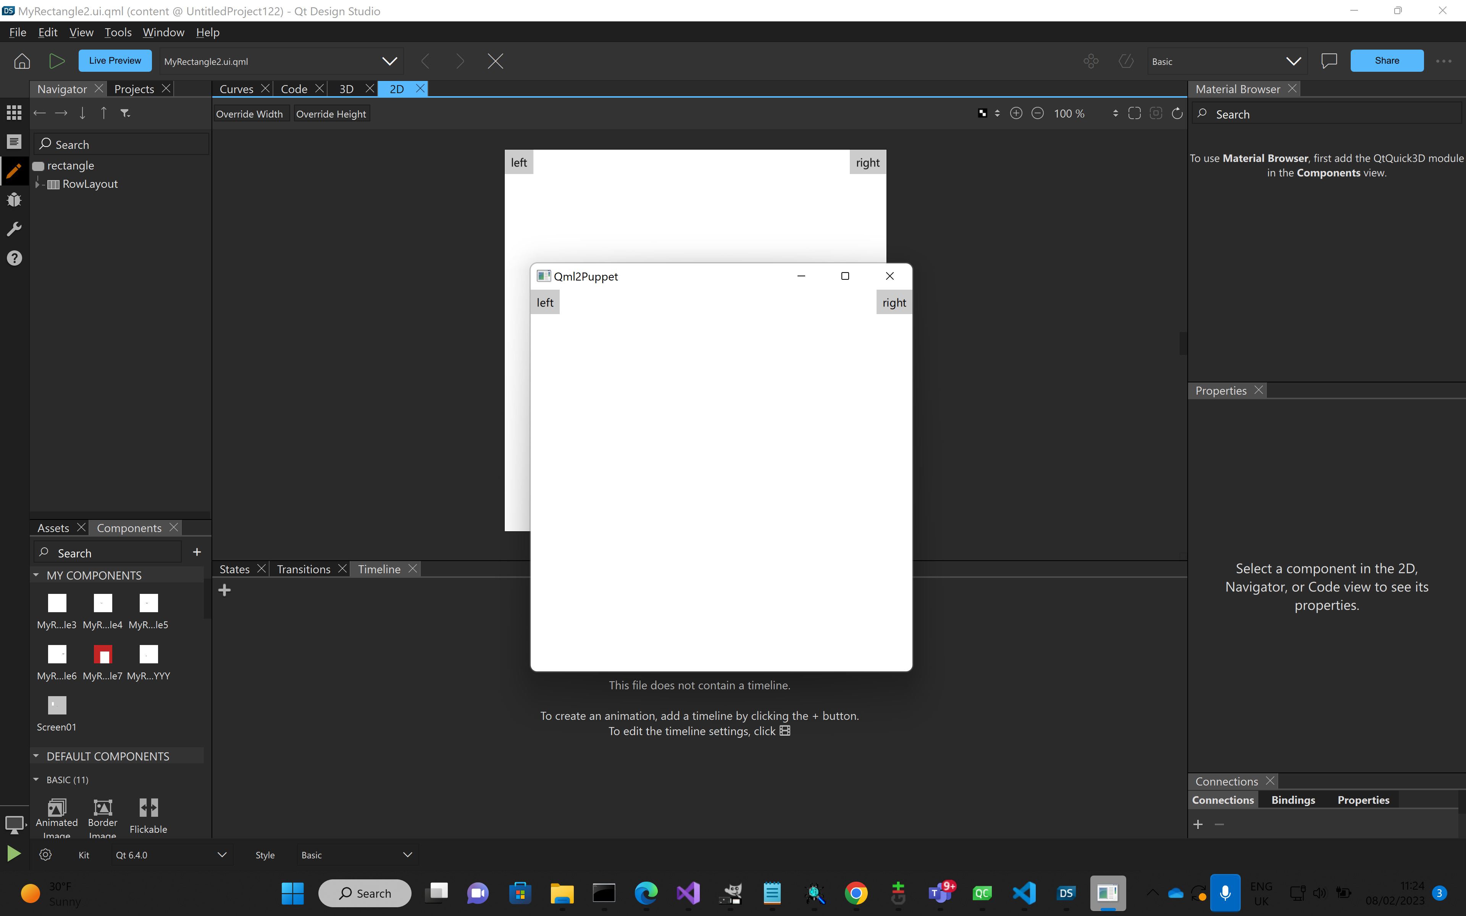Viewport: 1466px width, 916px height.
Task: Add a new timeline with plus icon
Action: [225, 590]
